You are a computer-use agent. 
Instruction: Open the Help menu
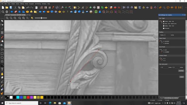49,4
